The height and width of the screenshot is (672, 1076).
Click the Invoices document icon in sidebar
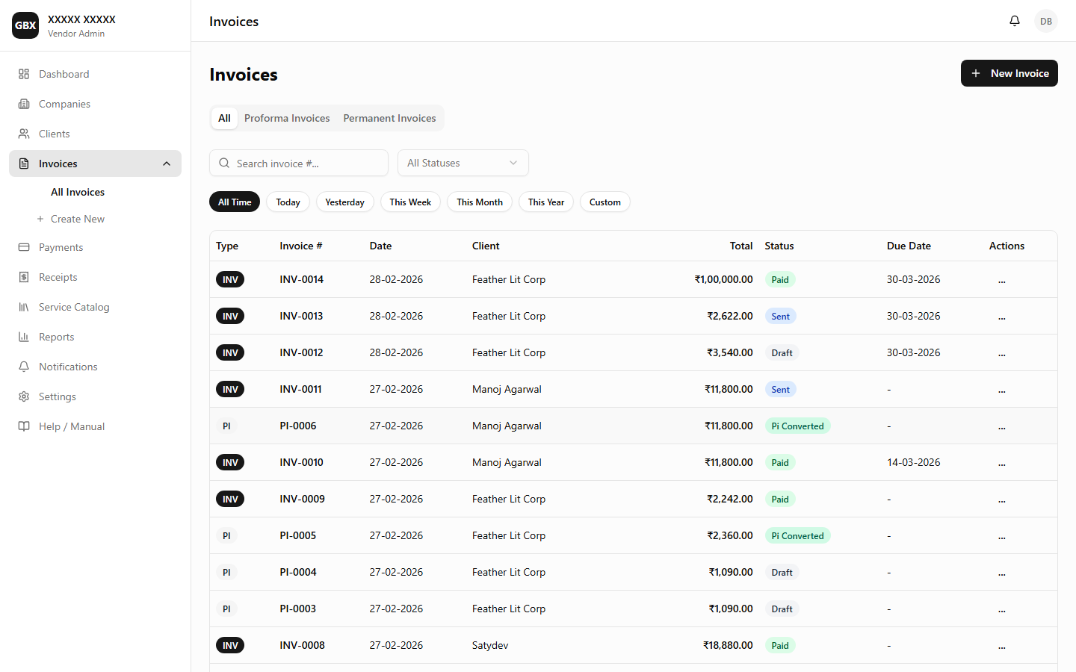[x=24, y=164]
